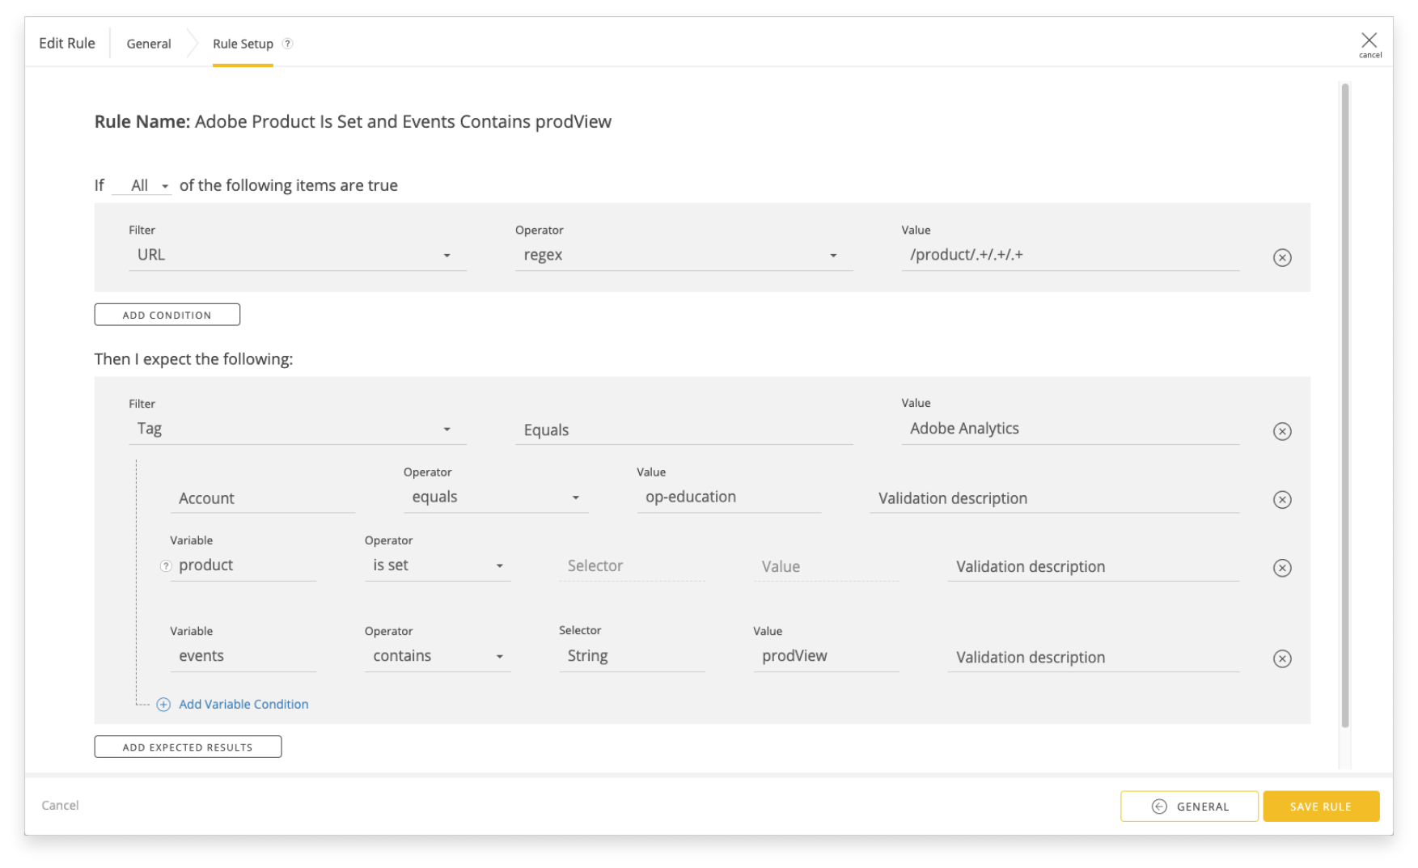Viewport: 1418px width, 868px height.
Task: Click the Save Rule button
Action: (1321, 807)
